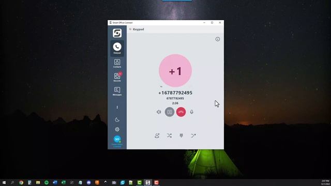Open the Windows Start menu
Image resolution: width=331 pixels, height=186 pixels.
pos(4,182)
